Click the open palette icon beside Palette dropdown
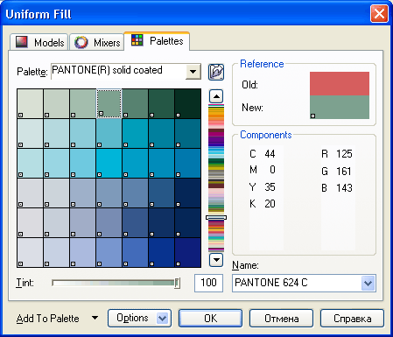The image size is (393, 337). click(216, 72)
